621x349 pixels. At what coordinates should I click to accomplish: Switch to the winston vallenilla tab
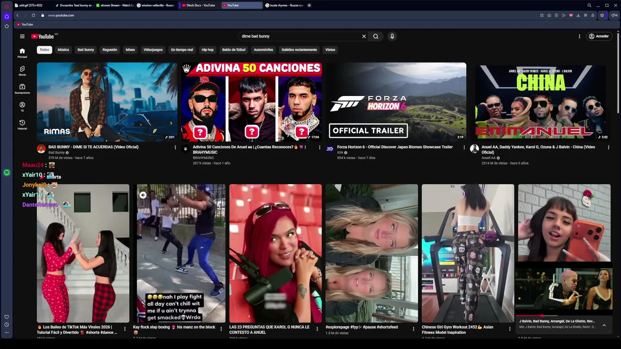156,5
